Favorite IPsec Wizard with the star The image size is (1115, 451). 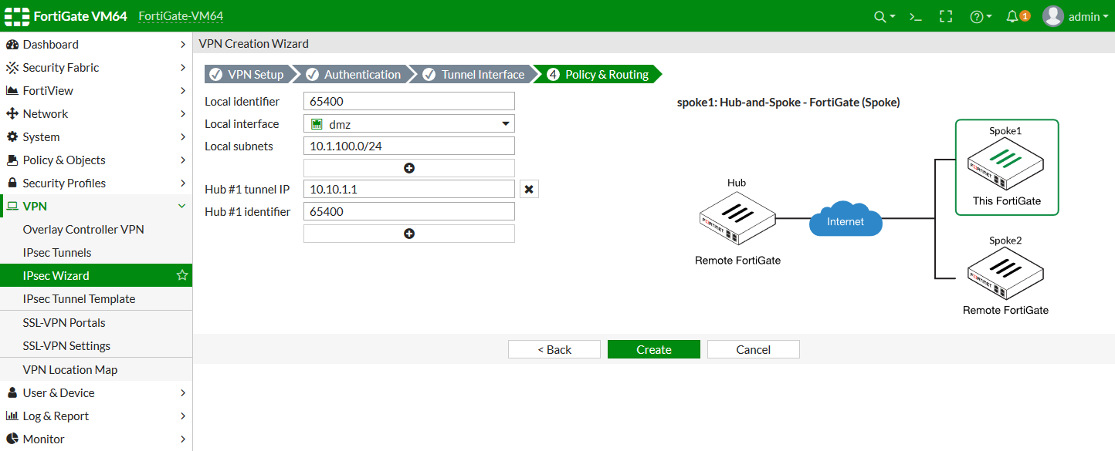[x=182, y=275]
